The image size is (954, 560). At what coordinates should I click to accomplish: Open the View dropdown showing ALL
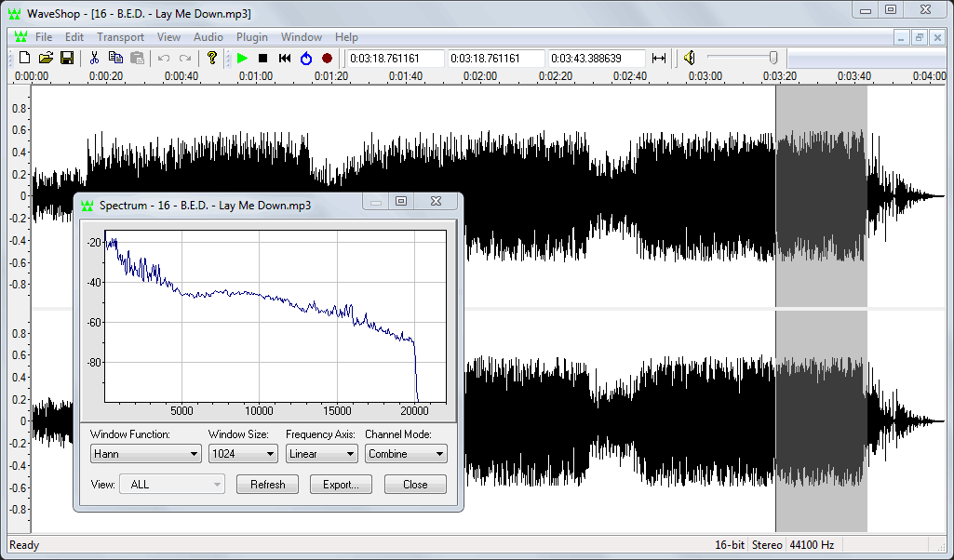172,485
